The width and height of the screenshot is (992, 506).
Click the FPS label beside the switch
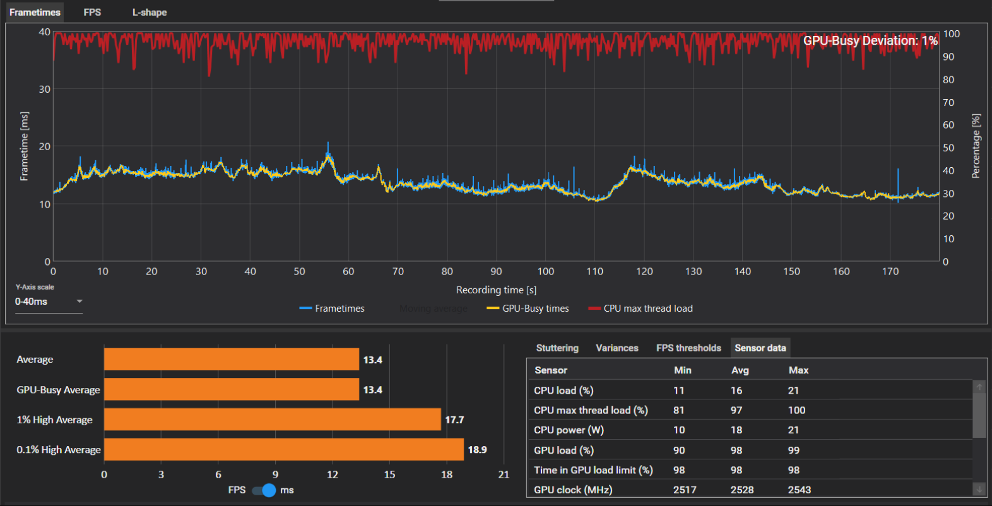click(237, 490)
